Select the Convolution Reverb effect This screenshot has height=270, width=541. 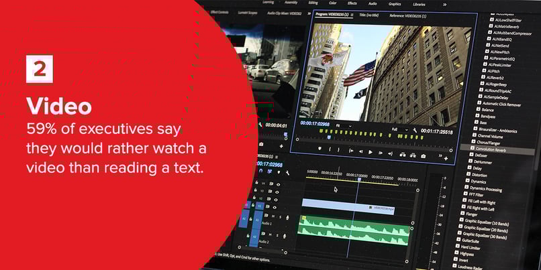click(x=497, y=149)
